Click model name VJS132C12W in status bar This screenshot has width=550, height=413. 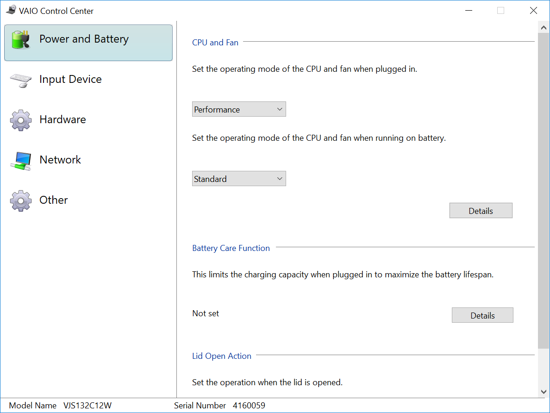[x=87, y=406]
